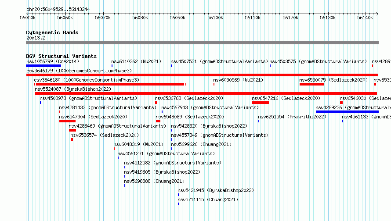Click the 56100k ruler tick label
The image size is (391, 221).
[215, 18]
